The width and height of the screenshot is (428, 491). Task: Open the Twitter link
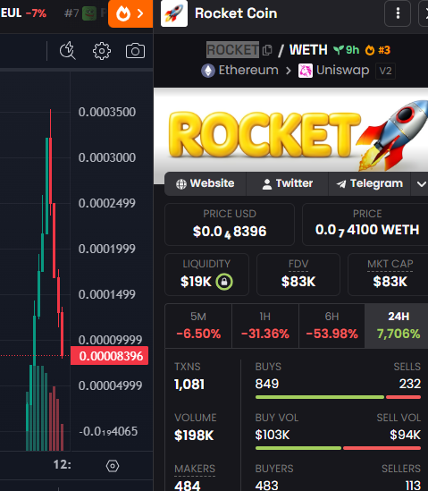coord(287,183)
